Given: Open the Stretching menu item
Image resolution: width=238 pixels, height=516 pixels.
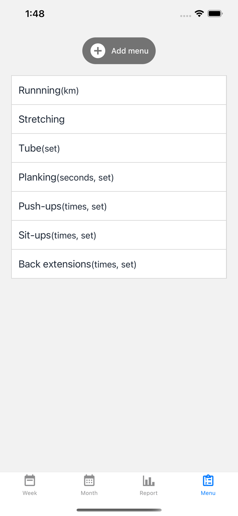Looking at the screenshot, I should click(119, 119).
